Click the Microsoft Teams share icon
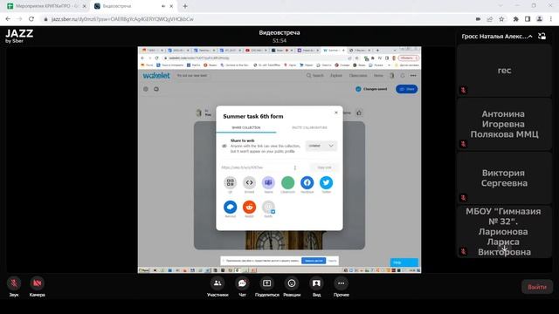The image size is (559, 314). (x=268, y=182)
